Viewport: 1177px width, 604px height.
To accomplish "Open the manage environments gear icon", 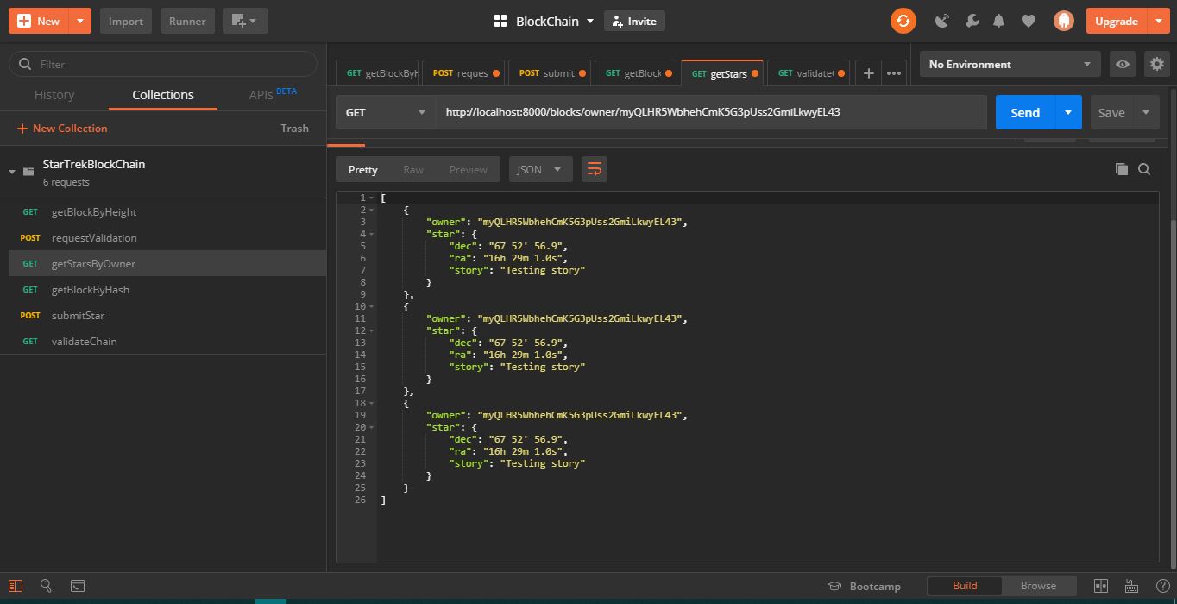I will click(1156, 64).
